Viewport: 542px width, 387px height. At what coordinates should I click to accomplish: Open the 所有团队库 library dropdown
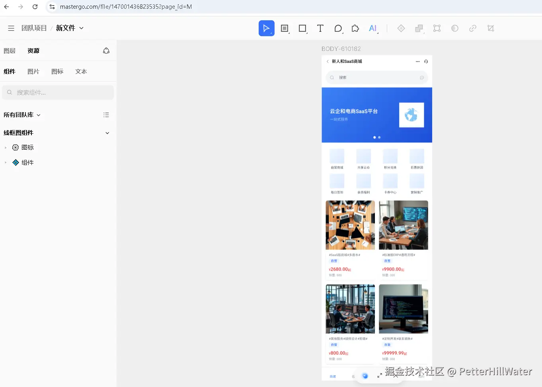[39, 115]
